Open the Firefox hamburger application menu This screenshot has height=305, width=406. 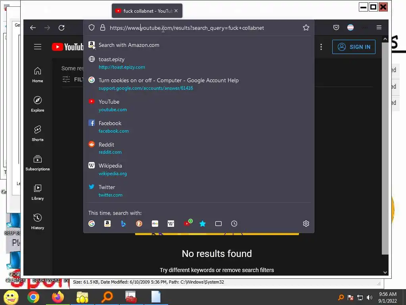coord(379,27)
